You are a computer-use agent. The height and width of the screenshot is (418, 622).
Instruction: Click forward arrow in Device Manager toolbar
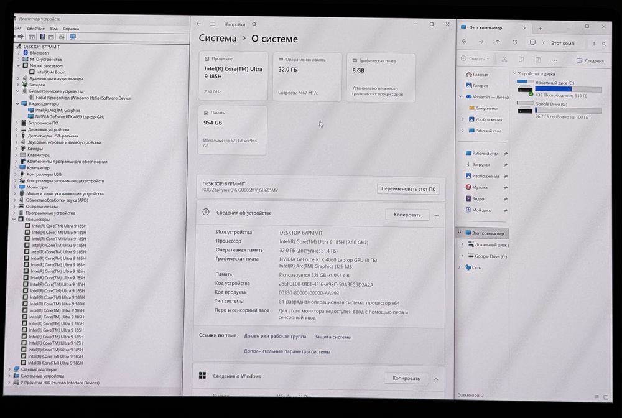[x=21, y=37]
